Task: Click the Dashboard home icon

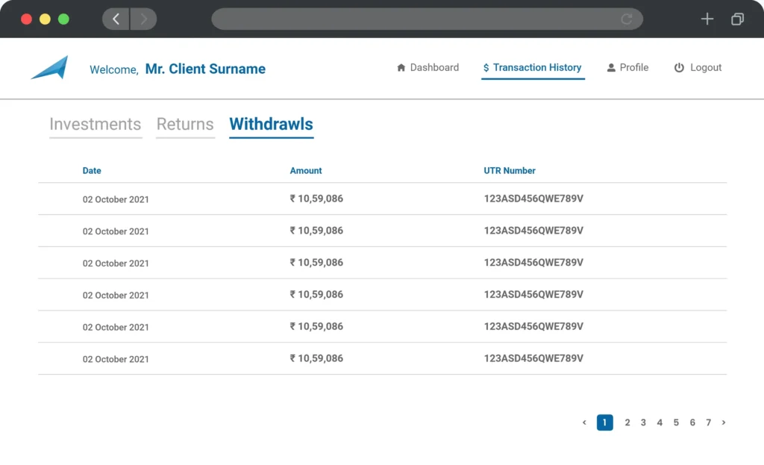Action: (x=401, y=68)
